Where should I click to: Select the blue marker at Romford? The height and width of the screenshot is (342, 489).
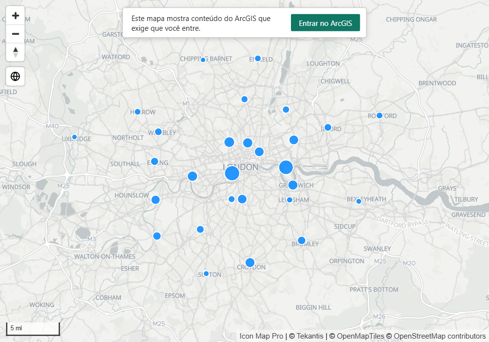click(x=379, y=116)
